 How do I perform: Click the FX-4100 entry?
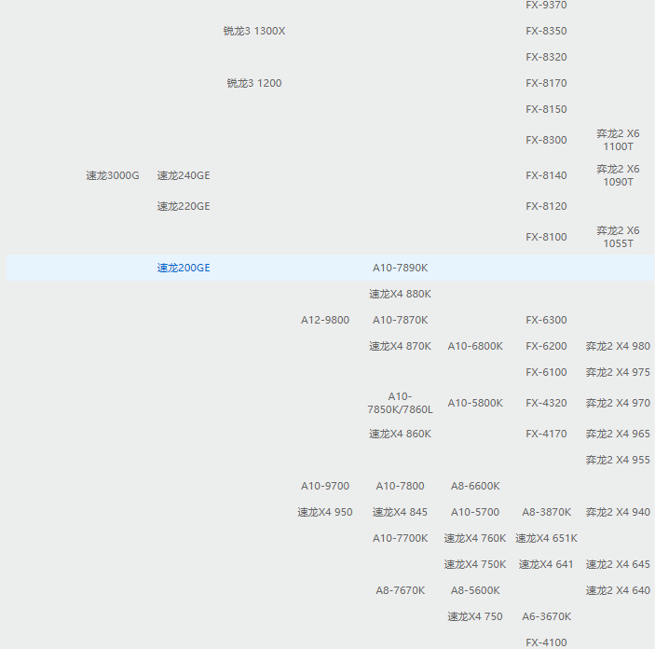coord(546,642)
